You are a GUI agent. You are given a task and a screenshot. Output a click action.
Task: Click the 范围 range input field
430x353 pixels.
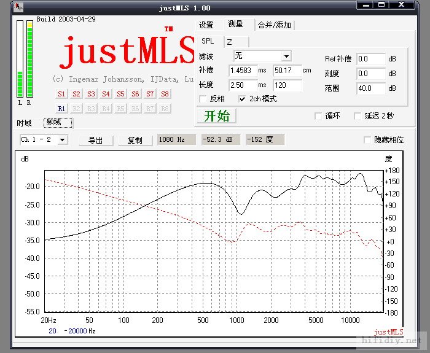click(370, 88)
